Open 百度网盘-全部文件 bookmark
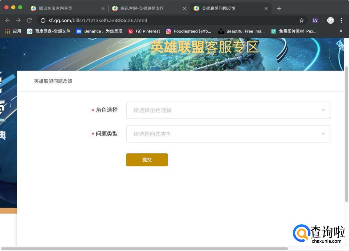Image resolution: width=349 pixels, height=251 pixels. click(x=49, y=31)
